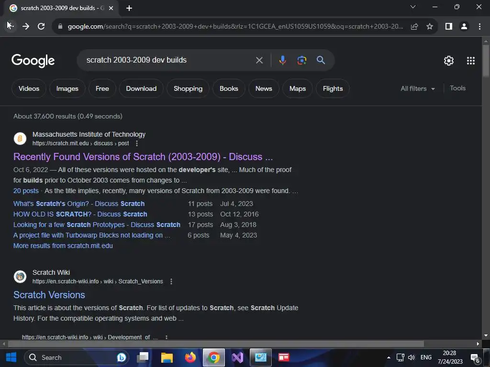Open three-dot options for scratch.mit.edu result

tap(136, 143)
